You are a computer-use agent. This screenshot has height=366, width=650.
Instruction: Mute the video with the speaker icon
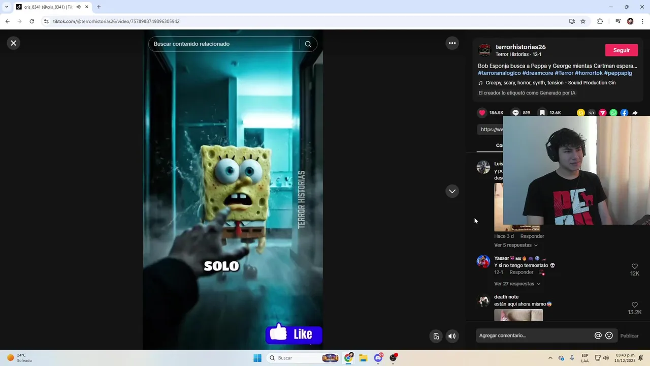click(452, 336)
